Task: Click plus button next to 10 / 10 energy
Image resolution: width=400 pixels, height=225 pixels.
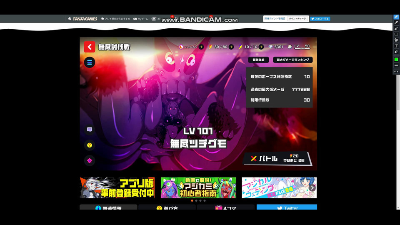Action: click(261, 47)
